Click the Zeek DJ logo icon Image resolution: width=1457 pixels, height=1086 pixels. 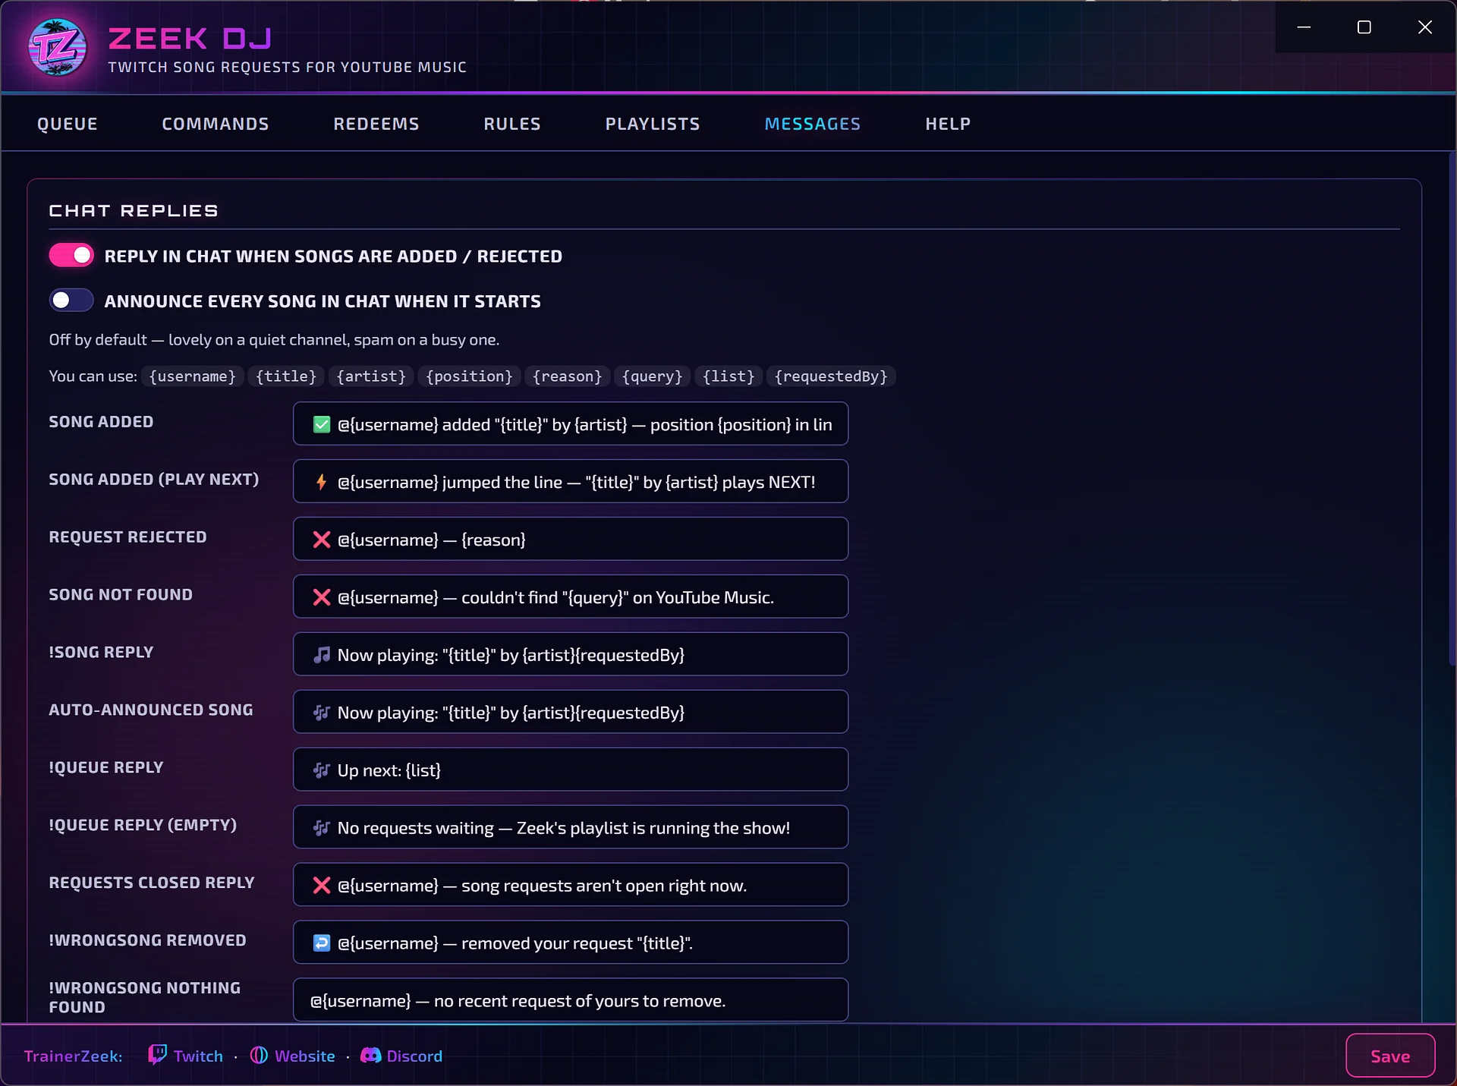58,47
